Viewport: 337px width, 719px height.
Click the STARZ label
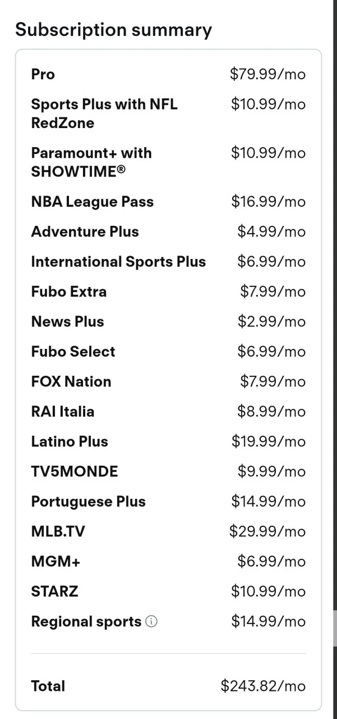[55, 591]
